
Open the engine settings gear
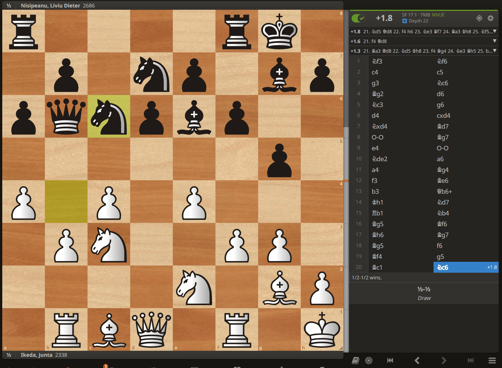(490, 18)
